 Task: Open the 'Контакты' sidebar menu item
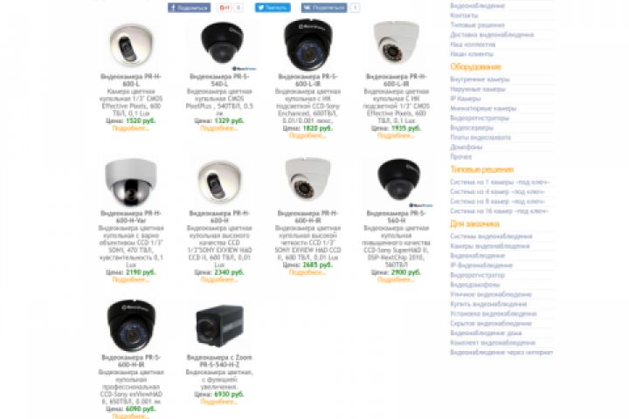tap(464, 15)
